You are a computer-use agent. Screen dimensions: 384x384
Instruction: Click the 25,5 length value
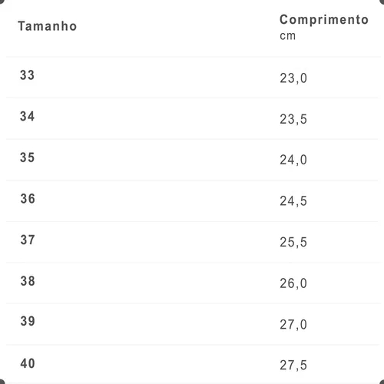click(x=293, y=242)
